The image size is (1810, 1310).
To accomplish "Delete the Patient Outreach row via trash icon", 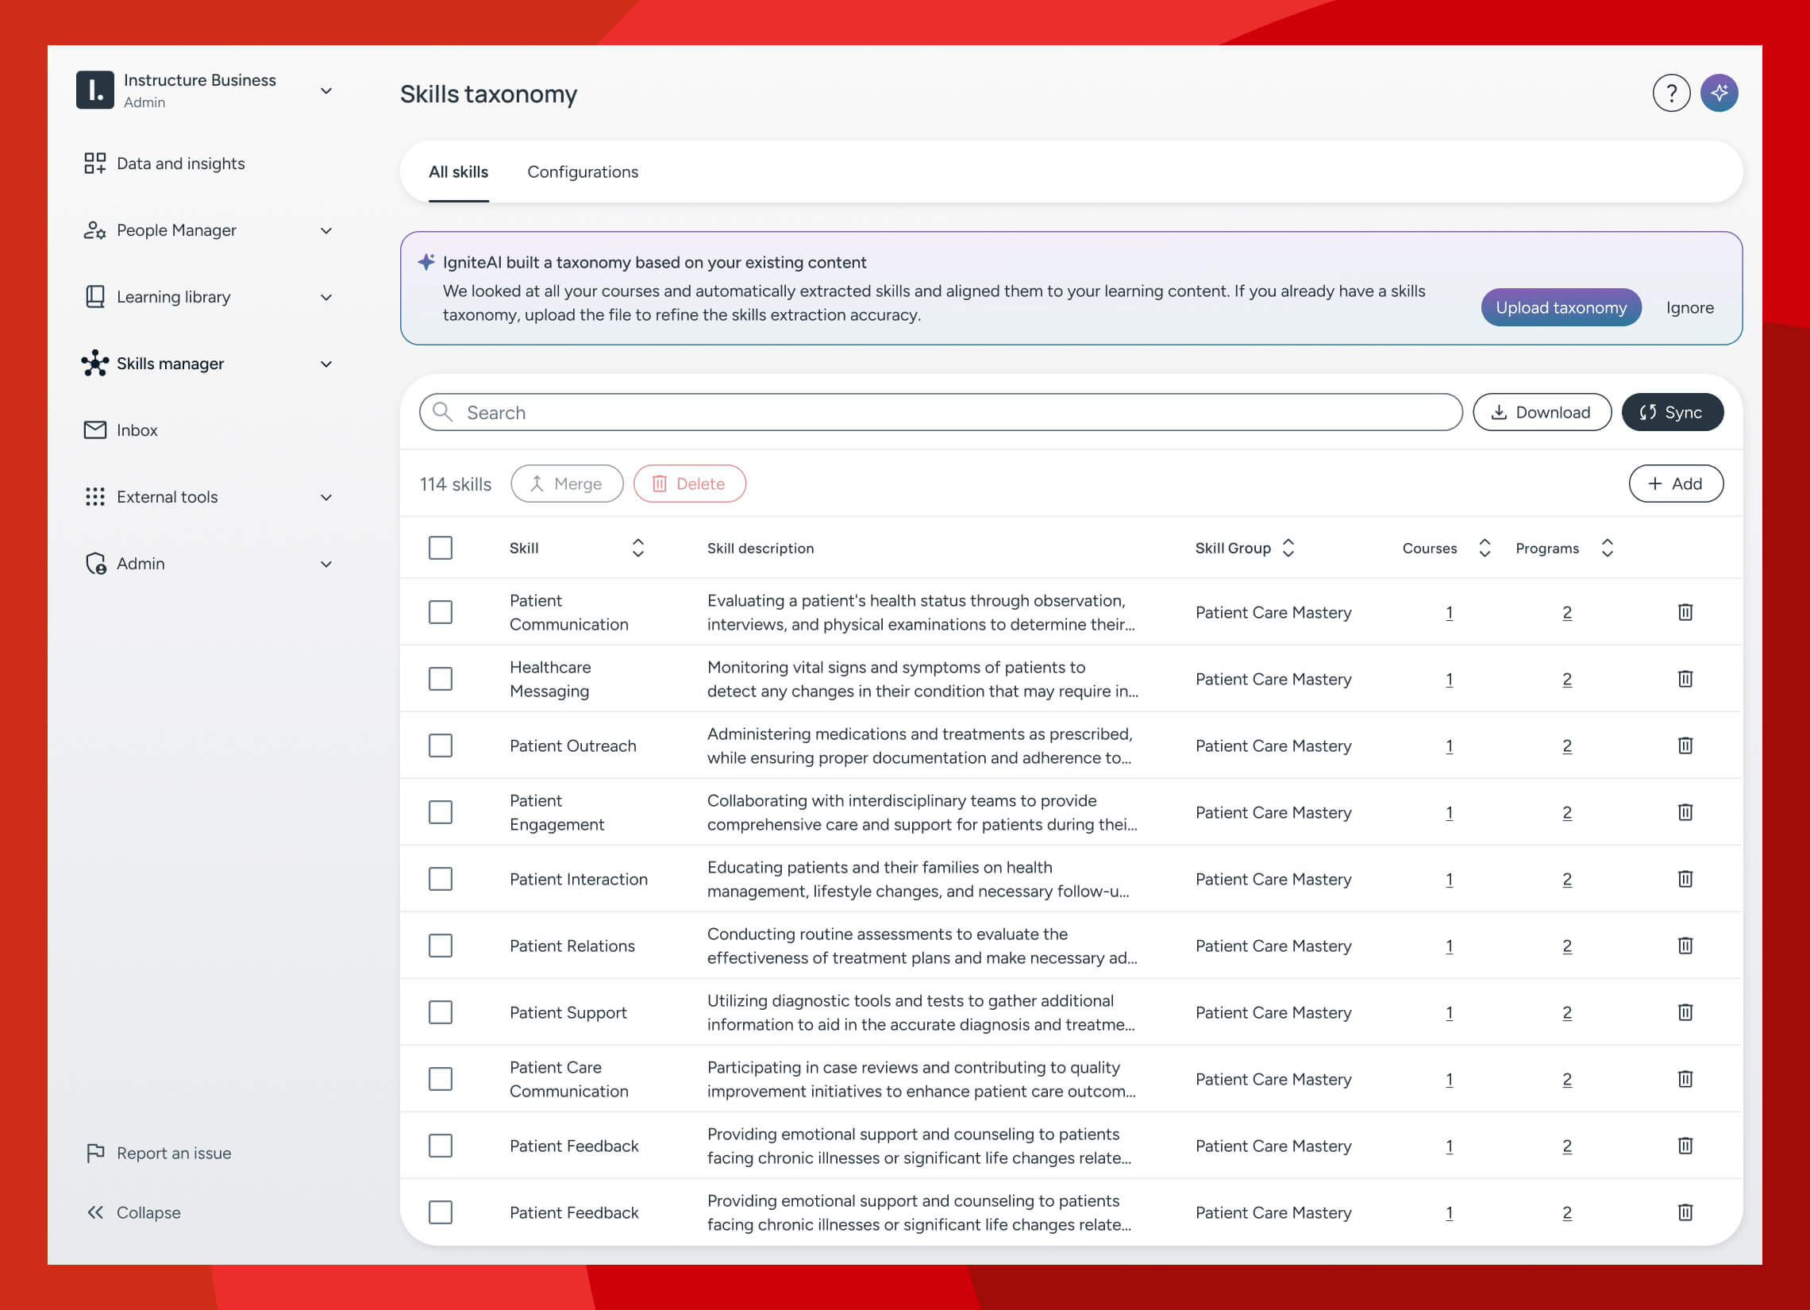I will (x=1685, y=746).
